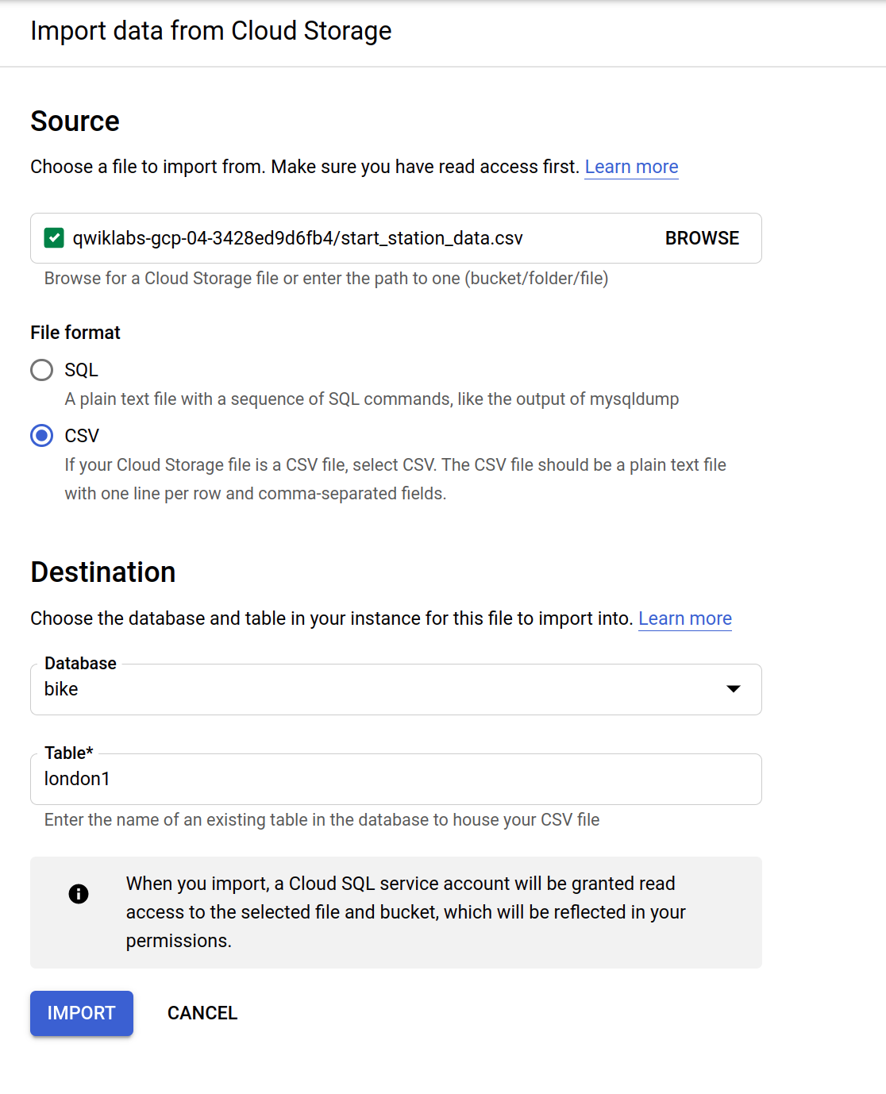The height and width of the screenshot is (1094, 886).
Task: Click the CANCEL button
Action: [202, 1013]
